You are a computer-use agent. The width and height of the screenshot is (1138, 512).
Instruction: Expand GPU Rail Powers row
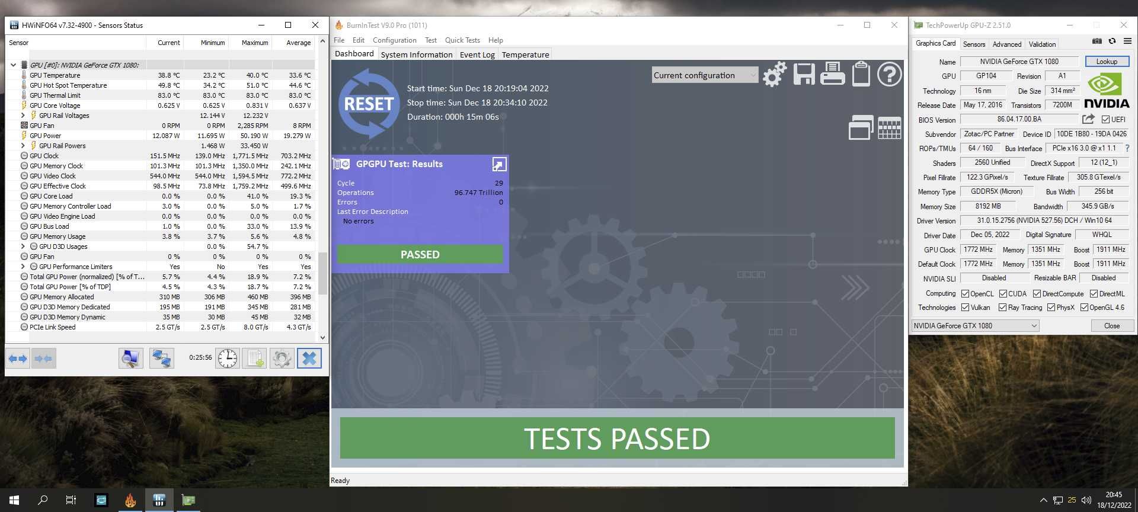click(23, 146)
